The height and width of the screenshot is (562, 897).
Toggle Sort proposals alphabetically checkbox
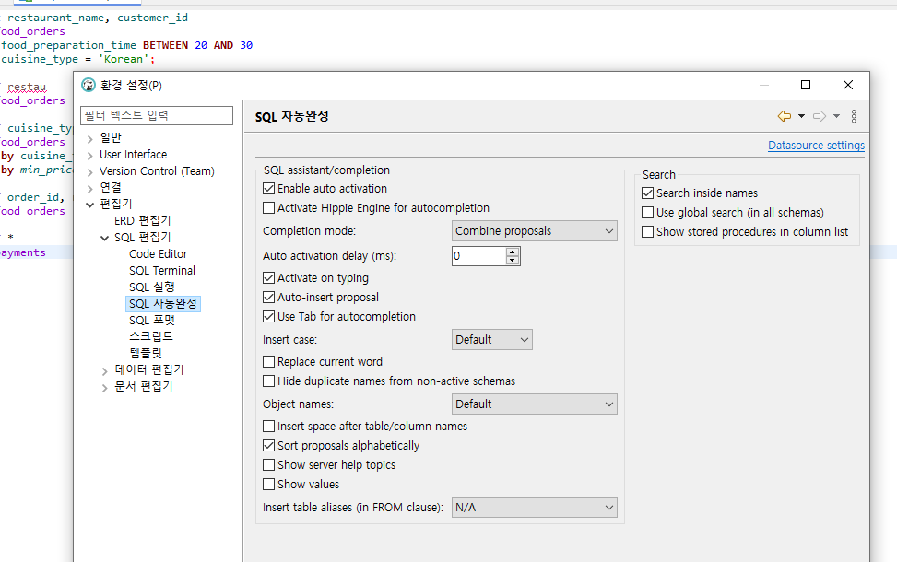pos(268,446)
